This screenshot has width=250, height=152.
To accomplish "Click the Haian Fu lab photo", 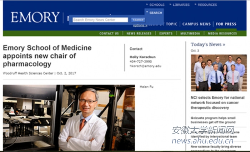I will click(x=69, y=118).
